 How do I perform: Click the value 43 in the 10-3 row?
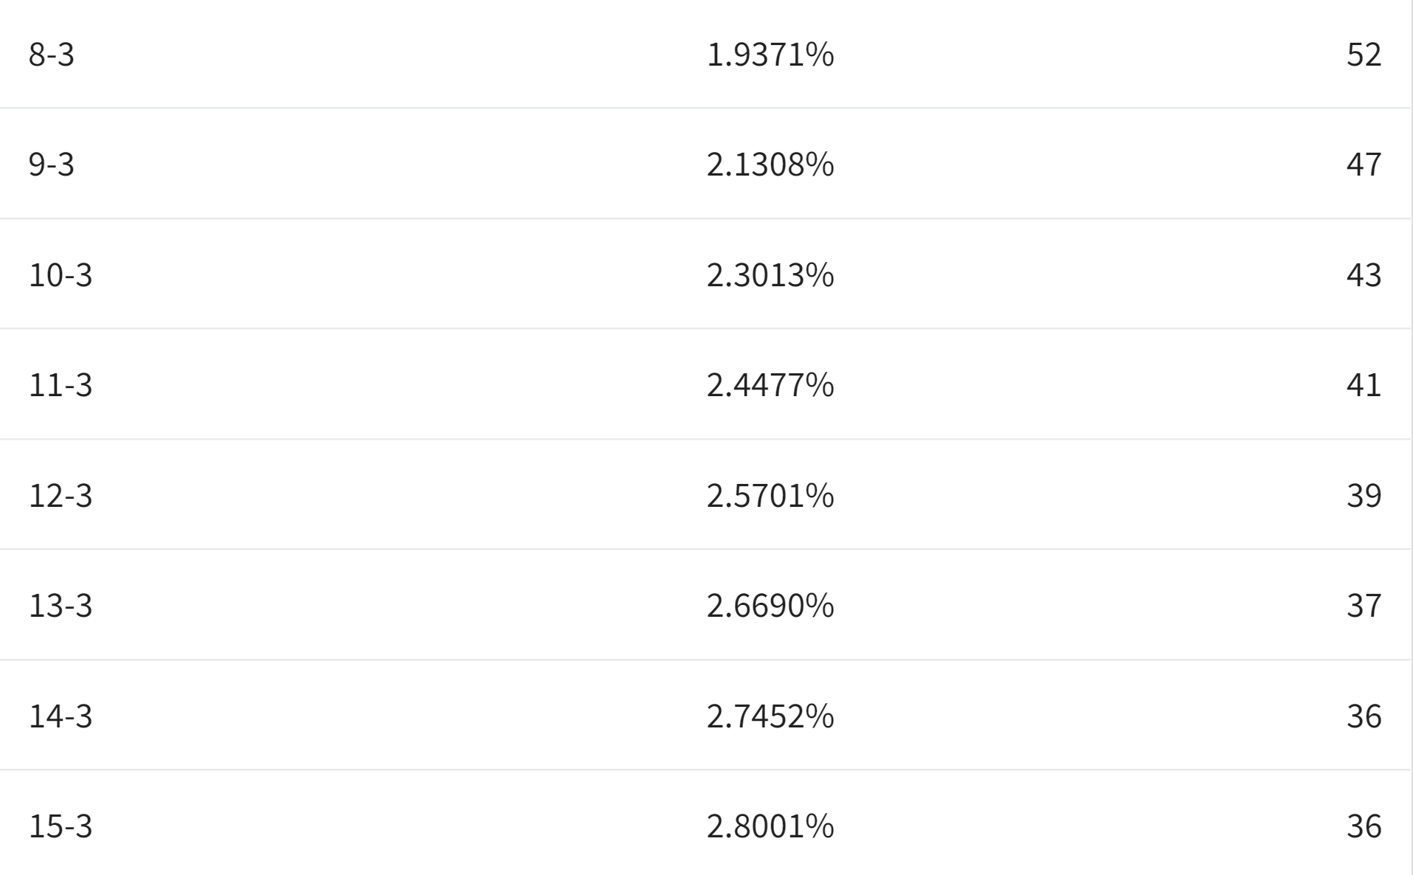1364,274
